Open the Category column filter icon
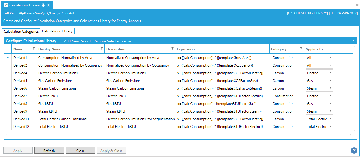Screen dimensions: 360x157 coord(301,49)
